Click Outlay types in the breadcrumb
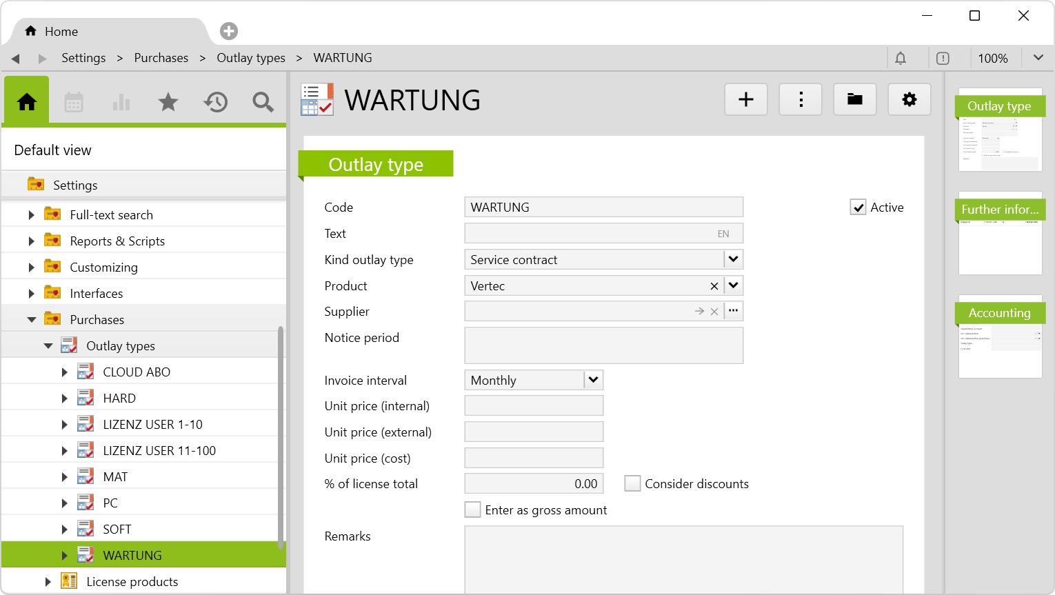1055x595 pixels. tap(251, 58)
